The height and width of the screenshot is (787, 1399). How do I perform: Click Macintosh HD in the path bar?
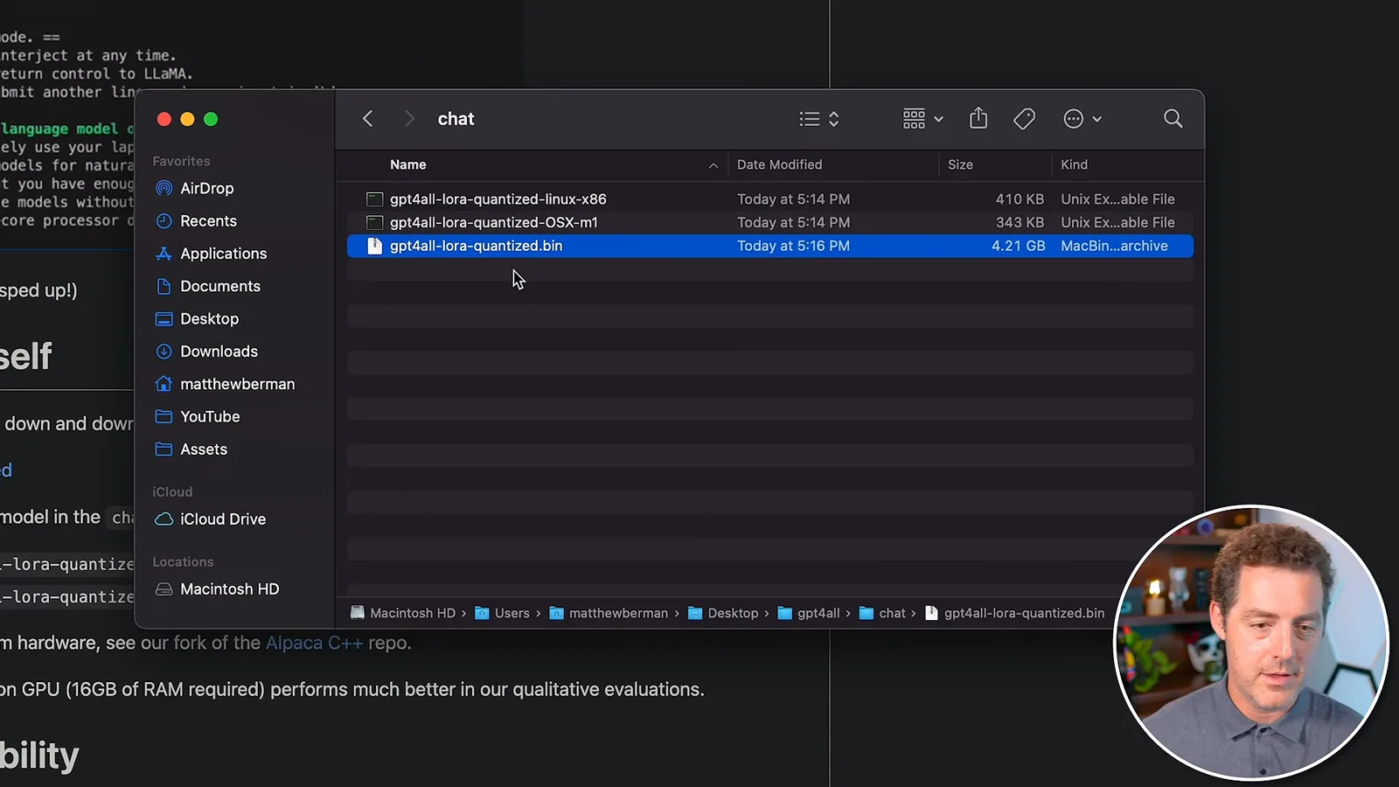[403, 613]
